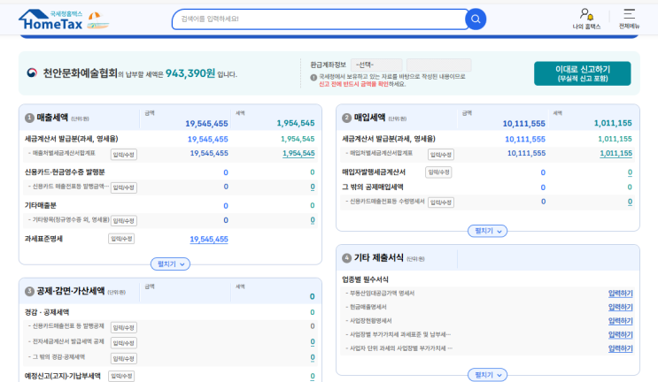Screen dimensions: 658x382
Task: Open 환급계좌정보 -선택- dropdown
Action: tap(376, 65)
